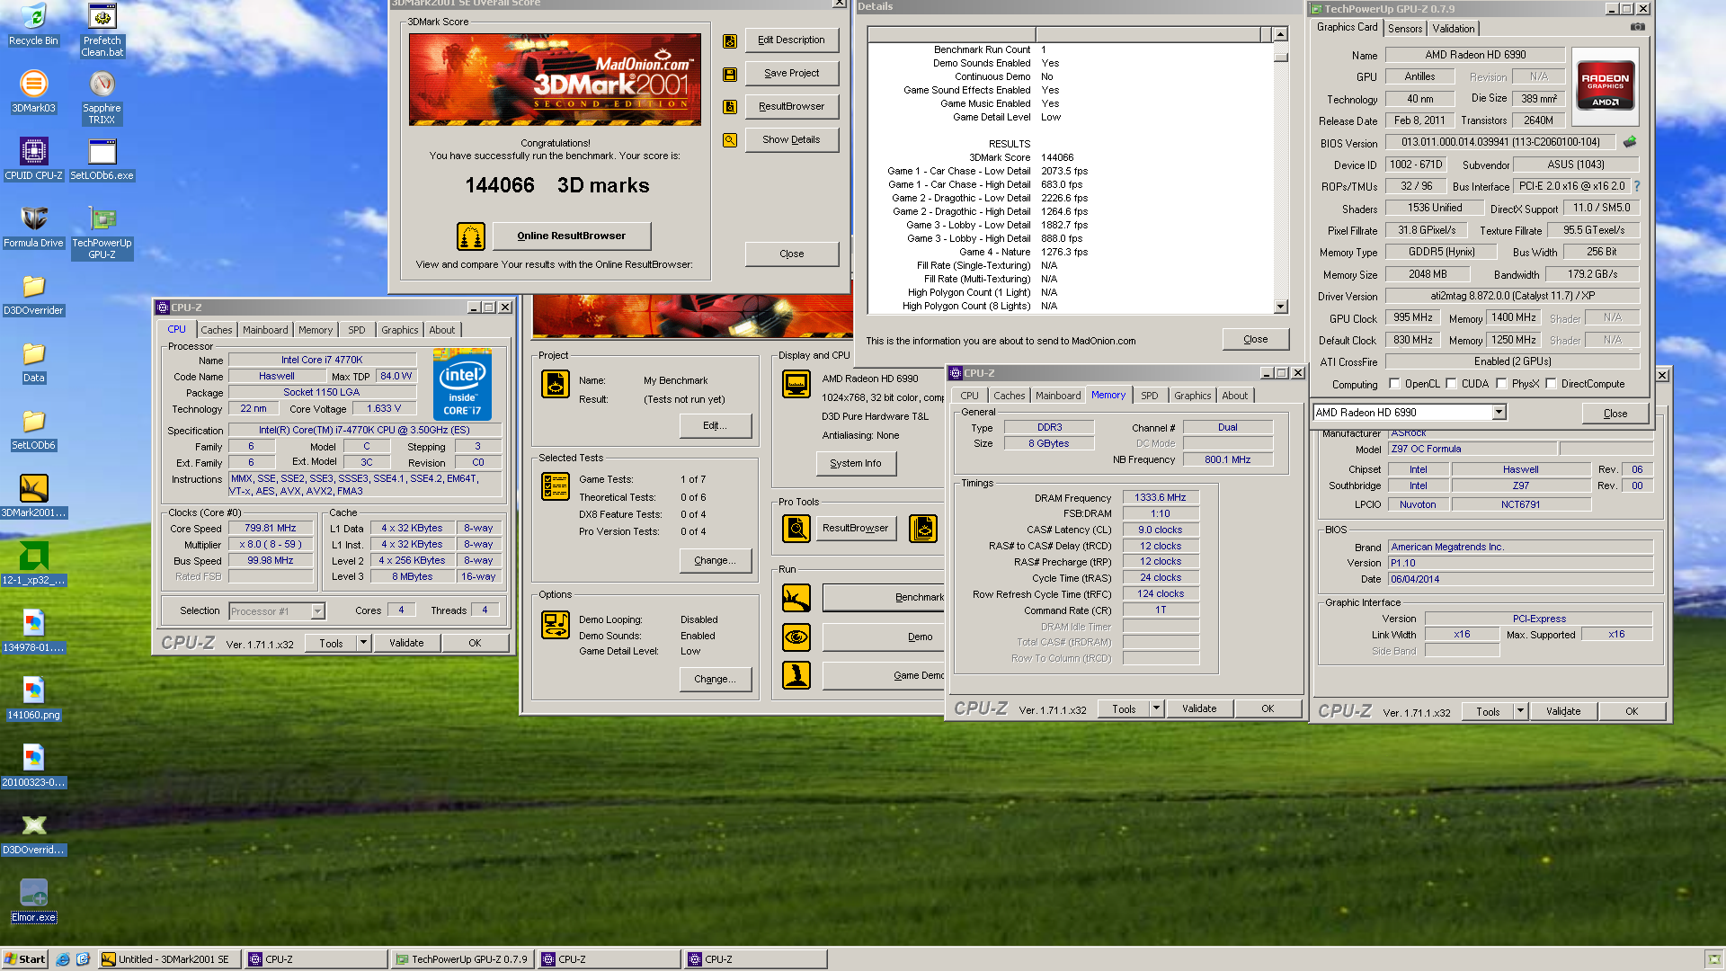Switch to the Graphics tab in CPU-Z Memory window

click(1192, 396)
